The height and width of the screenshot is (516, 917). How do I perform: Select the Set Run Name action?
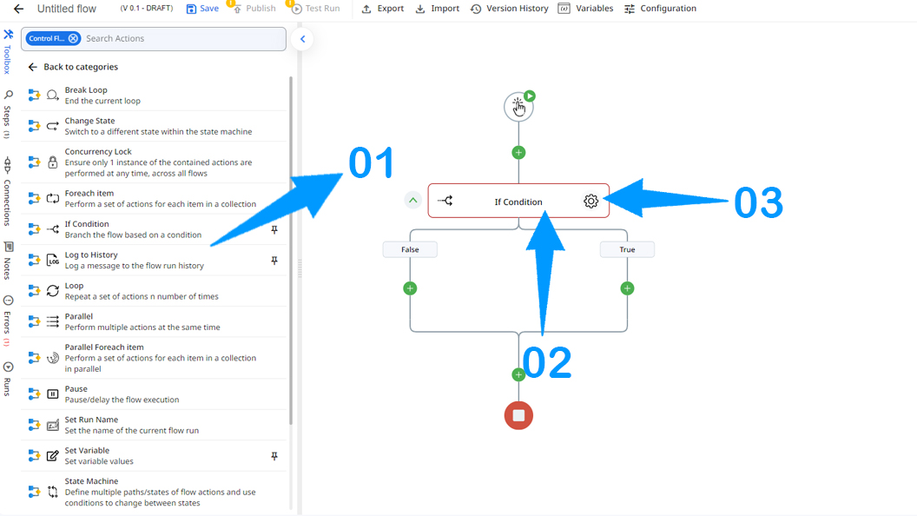[155, 425]
